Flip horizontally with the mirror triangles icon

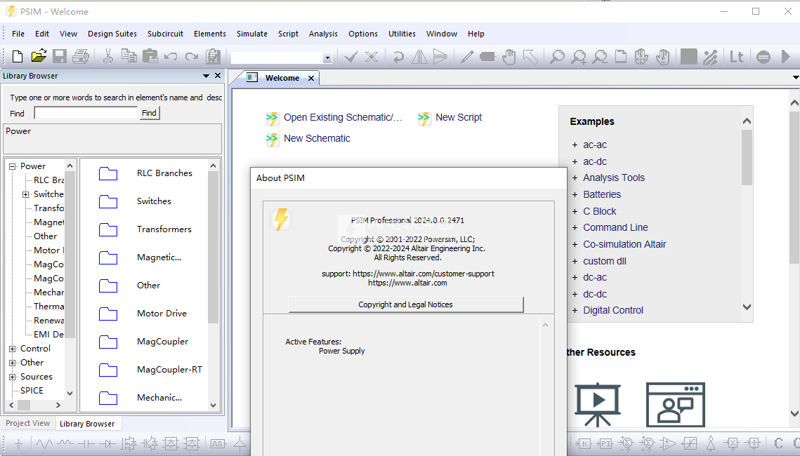419,57
